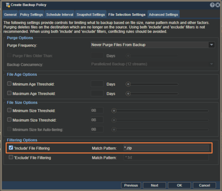This screenshot has width=222, height=191.
Task: Enable Maximum Size Threshold checkbox
Action: click(x=9, y=120)
